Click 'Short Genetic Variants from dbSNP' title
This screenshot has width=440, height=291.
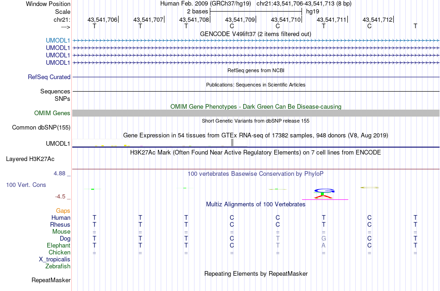tap(256, 121)
